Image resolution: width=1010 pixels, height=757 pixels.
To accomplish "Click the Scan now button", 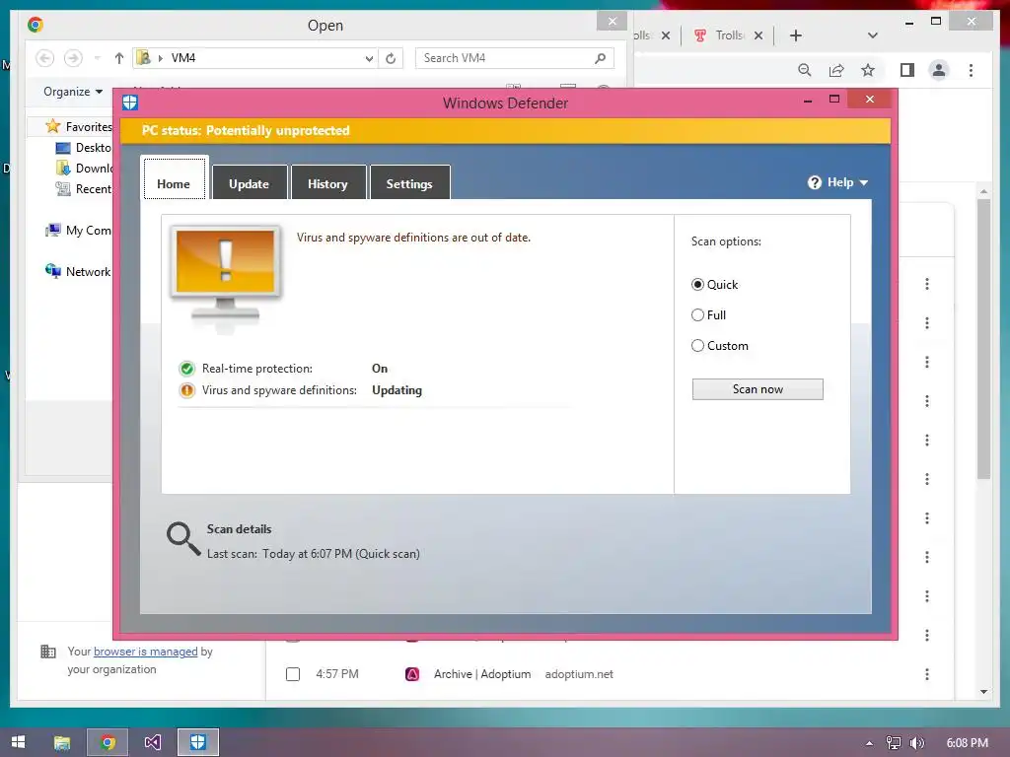I will click(x=757, y=388).
